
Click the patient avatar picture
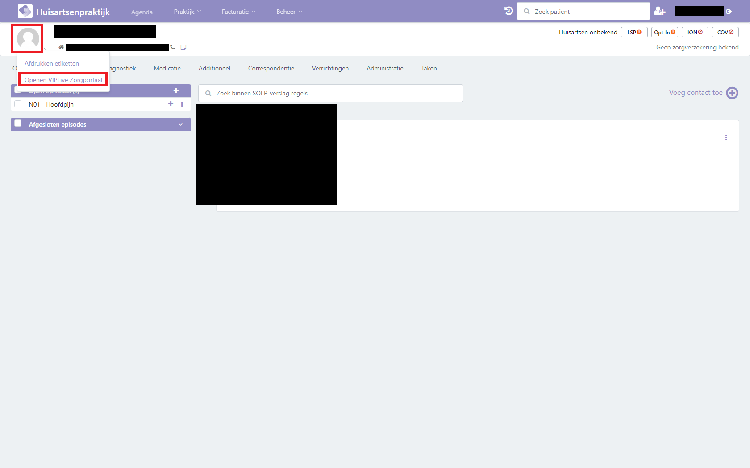(x=28, y=39)
